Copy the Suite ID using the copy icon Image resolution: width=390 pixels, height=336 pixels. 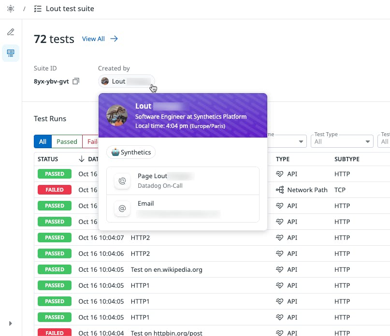pyautogui.click(x=76, y=81)
